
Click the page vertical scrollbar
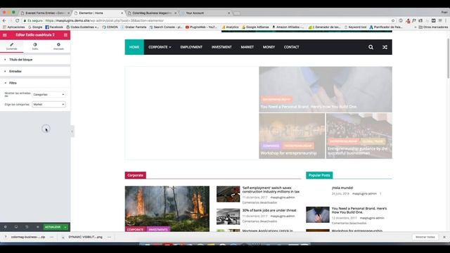click(x=449, y=58)
